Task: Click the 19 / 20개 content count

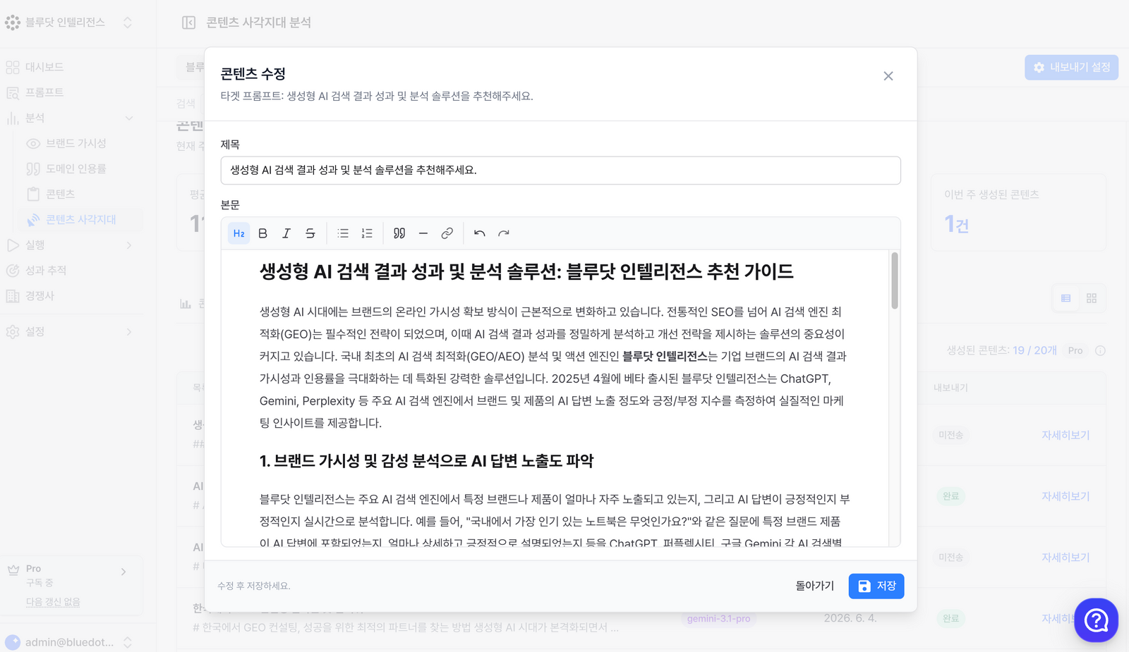Action: point(1034,350)
